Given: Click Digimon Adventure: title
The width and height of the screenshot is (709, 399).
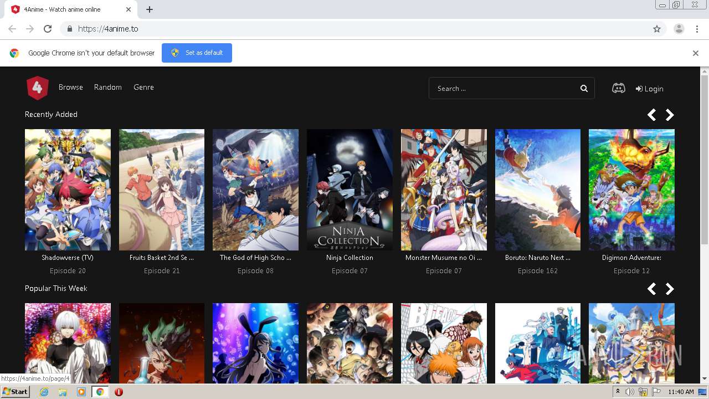Looking at the screenshot, I should [631, 258].
